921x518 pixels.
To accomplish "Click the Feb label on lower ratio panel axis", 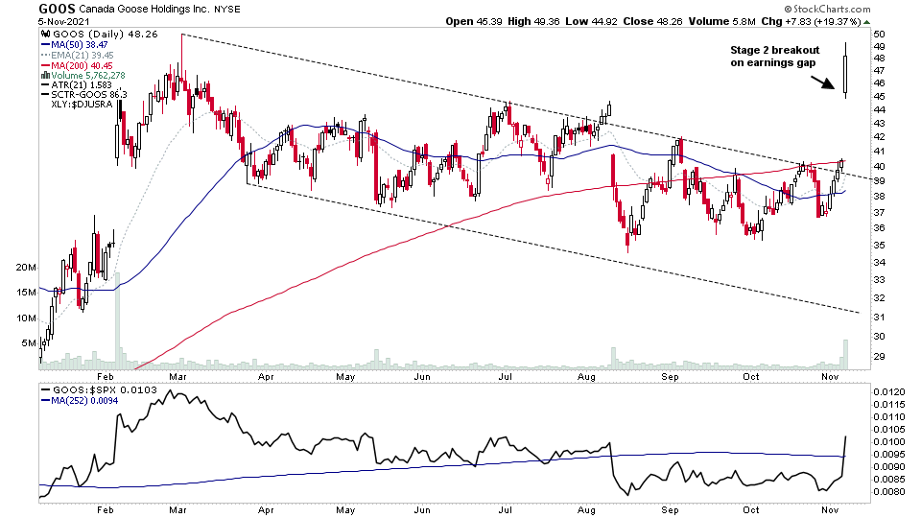I will (x=106, y=509).
